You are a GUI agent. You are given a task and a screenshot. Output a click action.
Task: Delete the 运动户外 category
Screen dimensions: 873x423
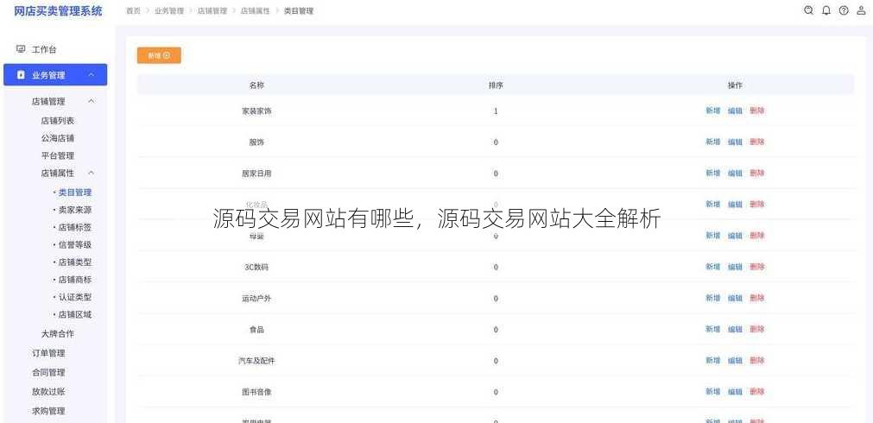click(757, 298)
